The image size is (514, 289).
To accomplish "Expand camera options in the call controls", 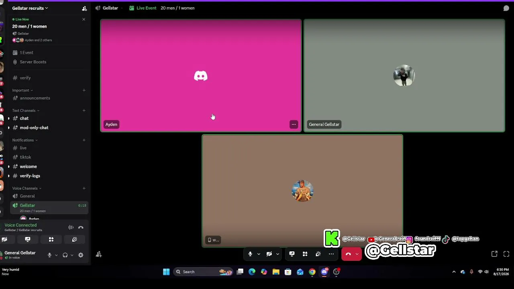I will coord(277,254).
